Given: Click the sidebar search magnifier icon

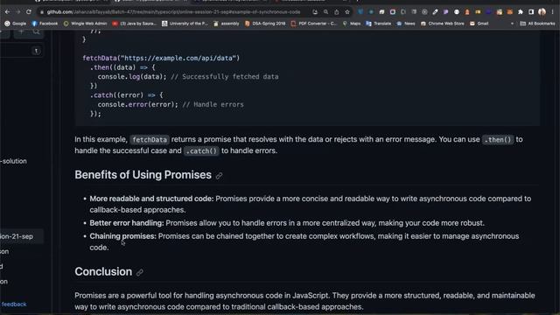Looking at the screenshot, I should point(36,31).
